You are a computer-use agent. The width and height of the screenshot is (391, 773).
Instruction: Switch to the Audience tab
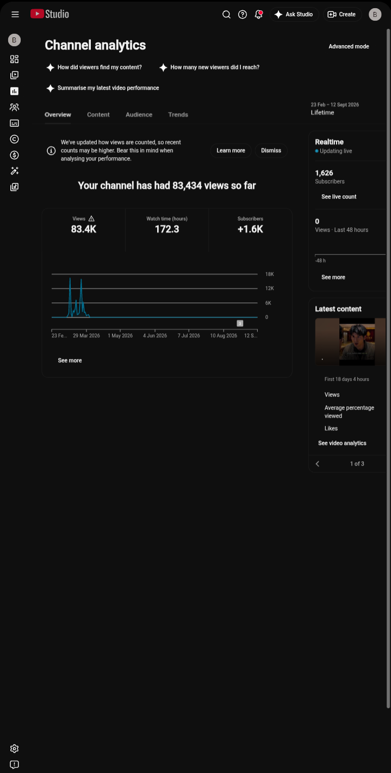tap(139, 115)
